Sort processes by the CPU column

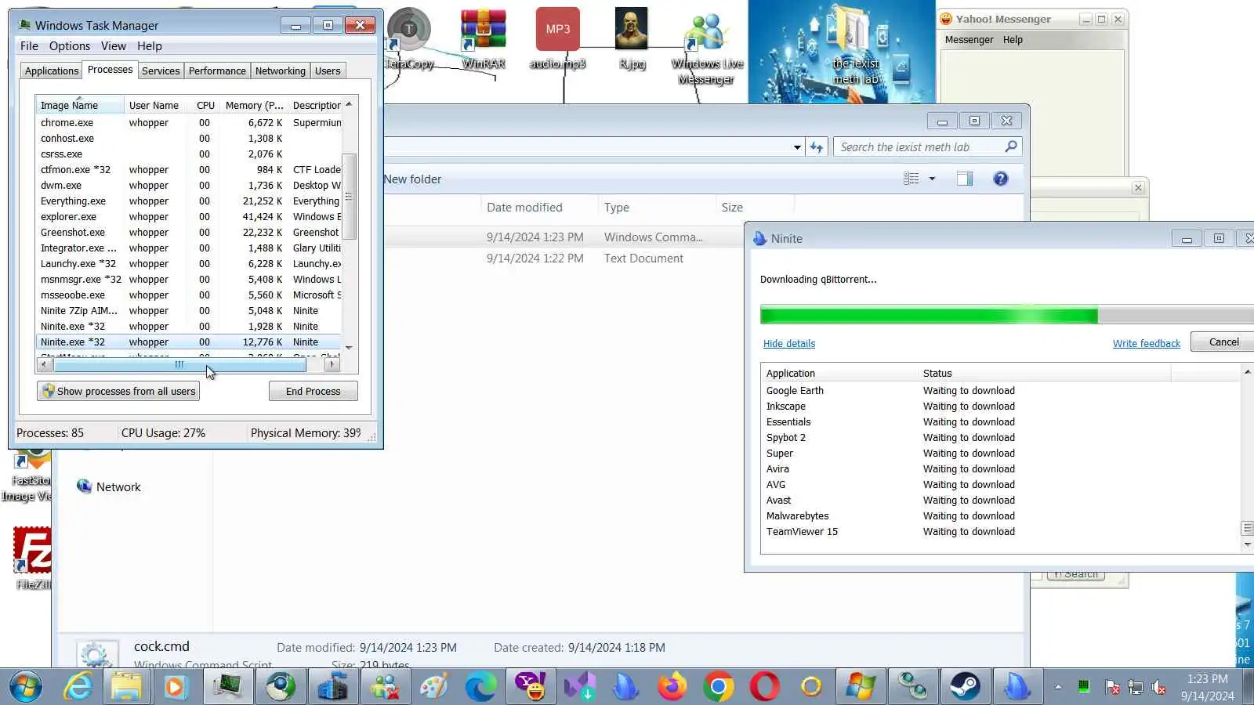205,105
